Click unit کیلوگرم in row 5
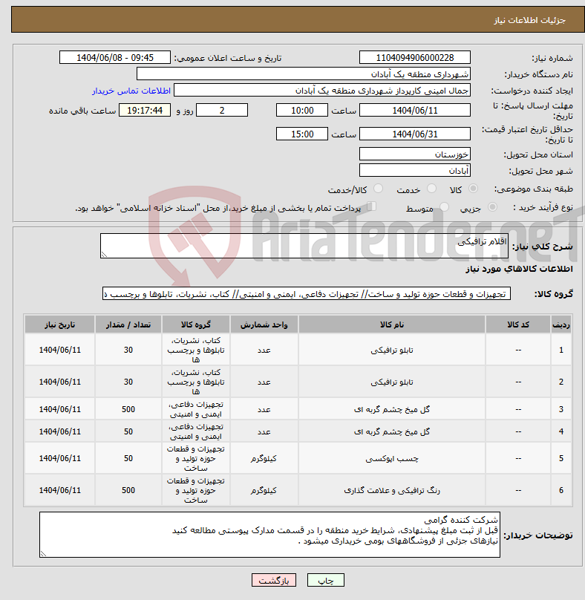Image resolution: width=585 pixels, height=600 pixels. (x=264, y=458)
